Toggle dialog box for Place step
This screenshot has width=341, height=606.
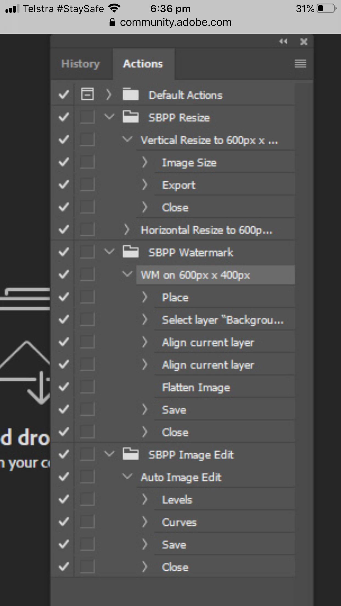click(87, 297)
